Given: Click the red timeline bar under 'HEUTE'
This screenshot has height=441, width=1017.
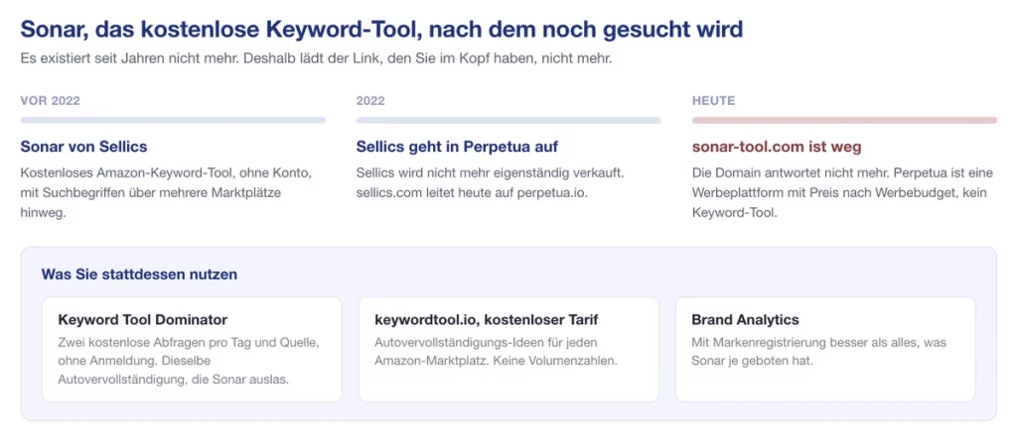Looking at the screenshot, I should pyautogui.click(x=844, y=121).
